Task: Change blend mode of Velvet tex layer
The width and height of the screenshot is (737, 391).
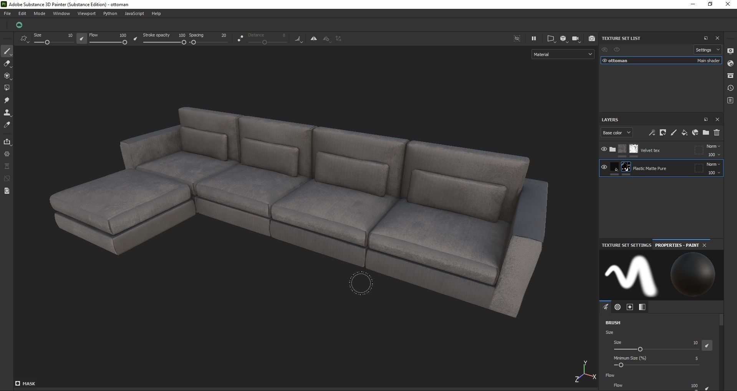Action: pos(714,146)
